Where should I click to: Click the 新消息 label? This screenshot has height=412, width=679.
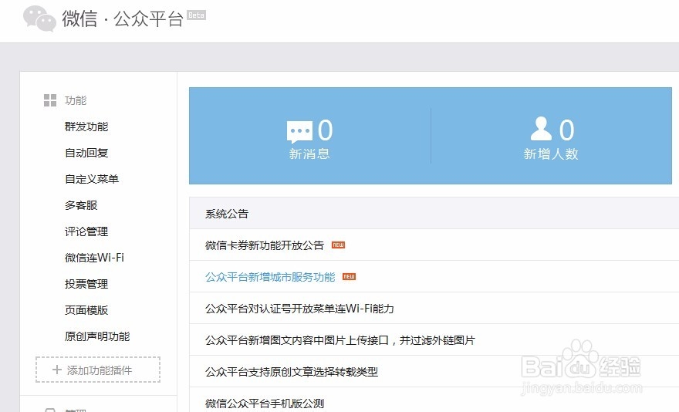pos(309,154)
